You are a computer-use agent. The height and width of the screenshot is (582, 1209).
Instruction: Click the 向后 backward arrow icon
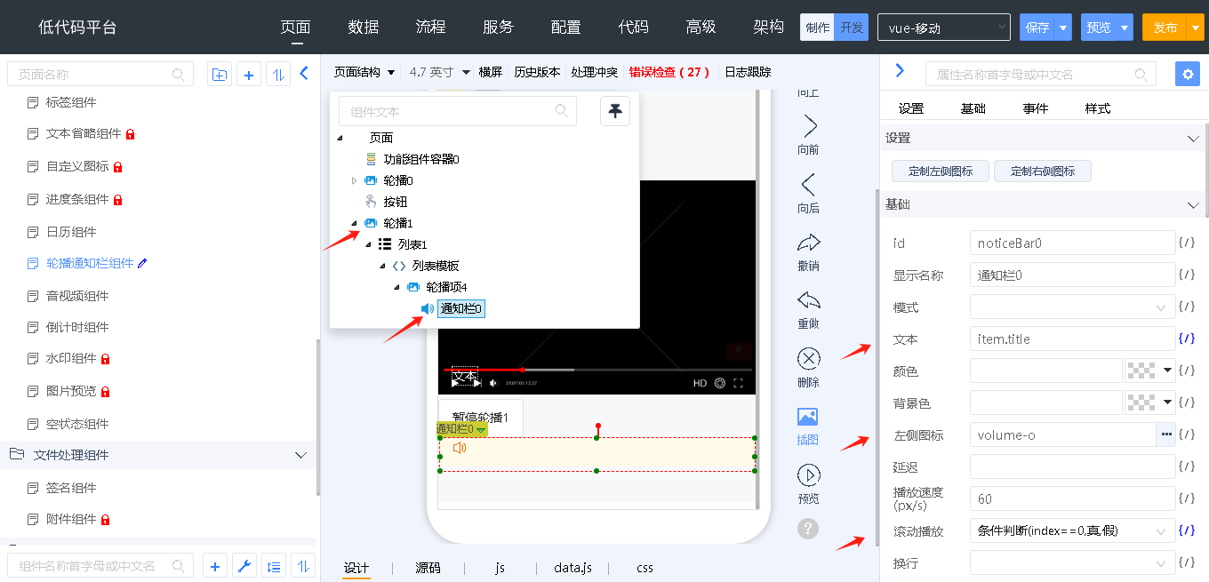809,184
